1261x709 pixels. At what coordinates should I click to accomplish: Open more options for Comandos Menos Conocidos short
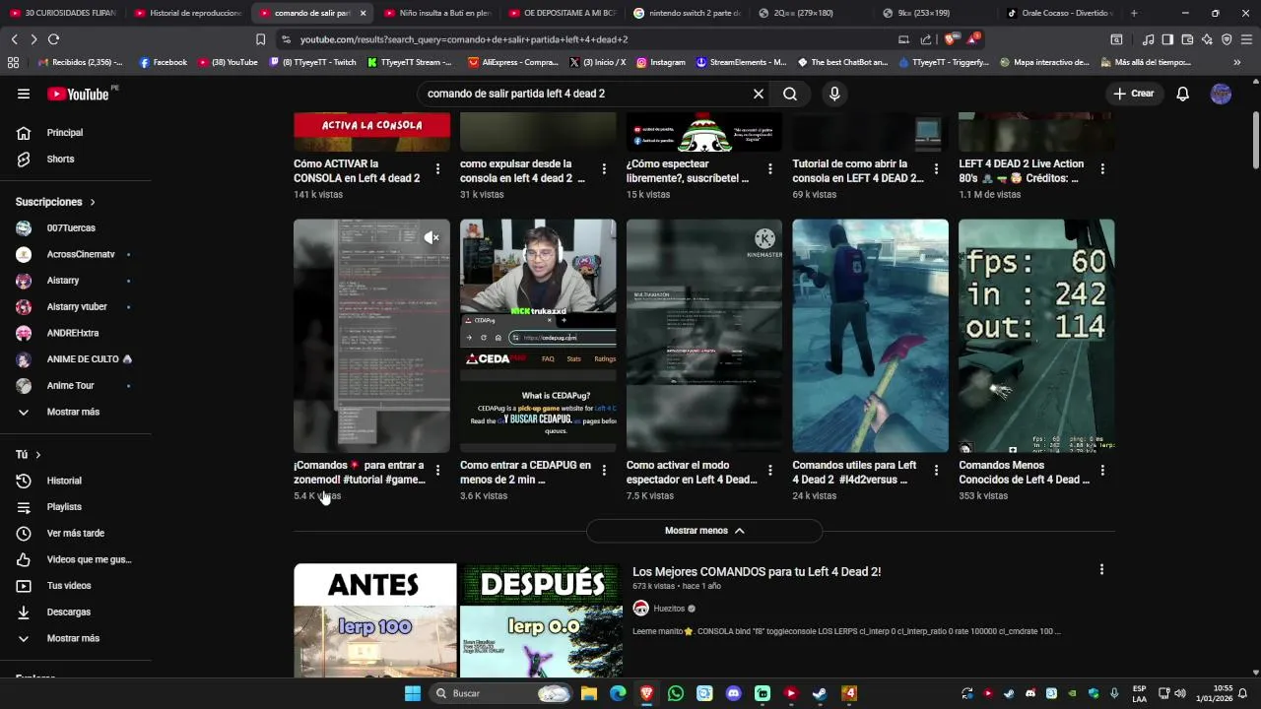click(x=1102, y=471)
